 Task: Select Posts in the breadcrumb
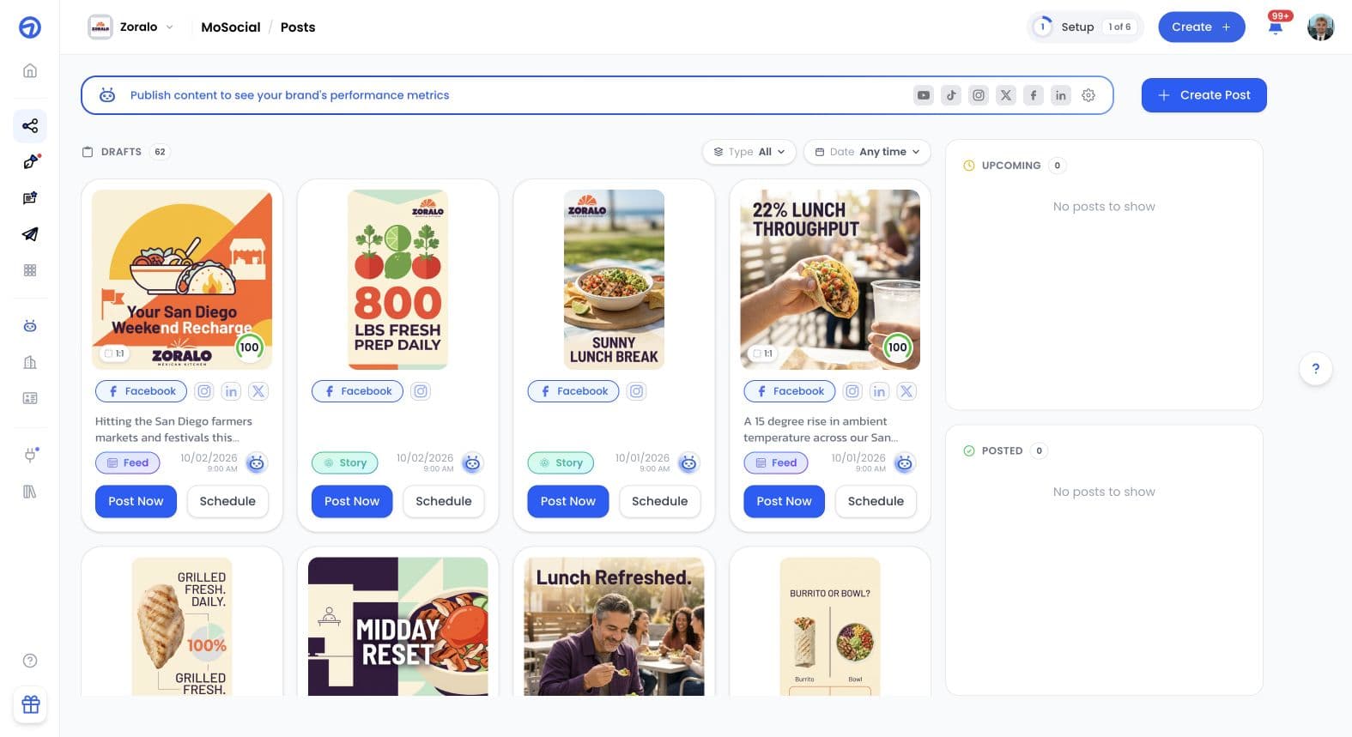[298, 27]
